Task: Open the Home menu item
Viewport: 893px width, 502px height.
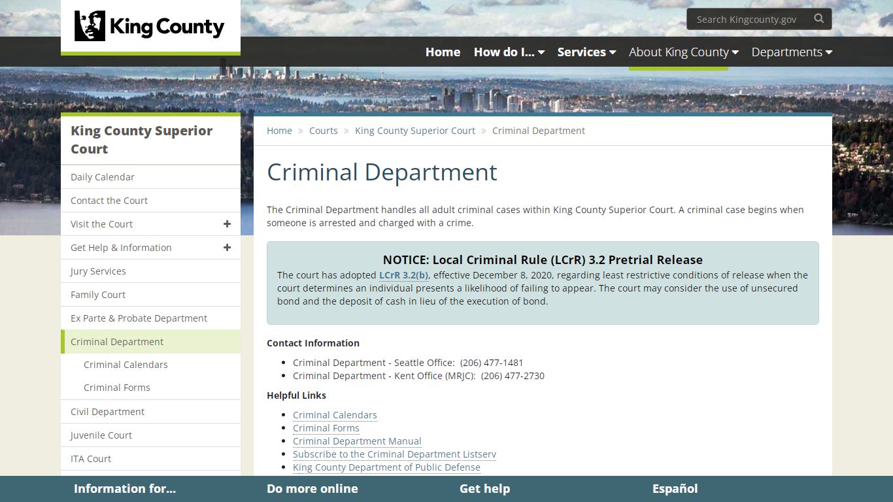Action: pyautogui.click(x=443, y=52)
